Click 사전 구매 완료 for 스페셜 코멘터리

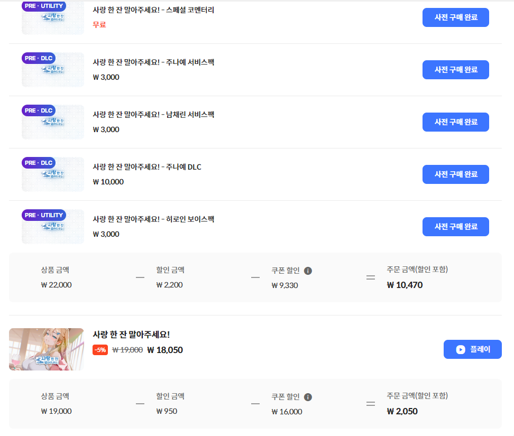tap(455, 17)
